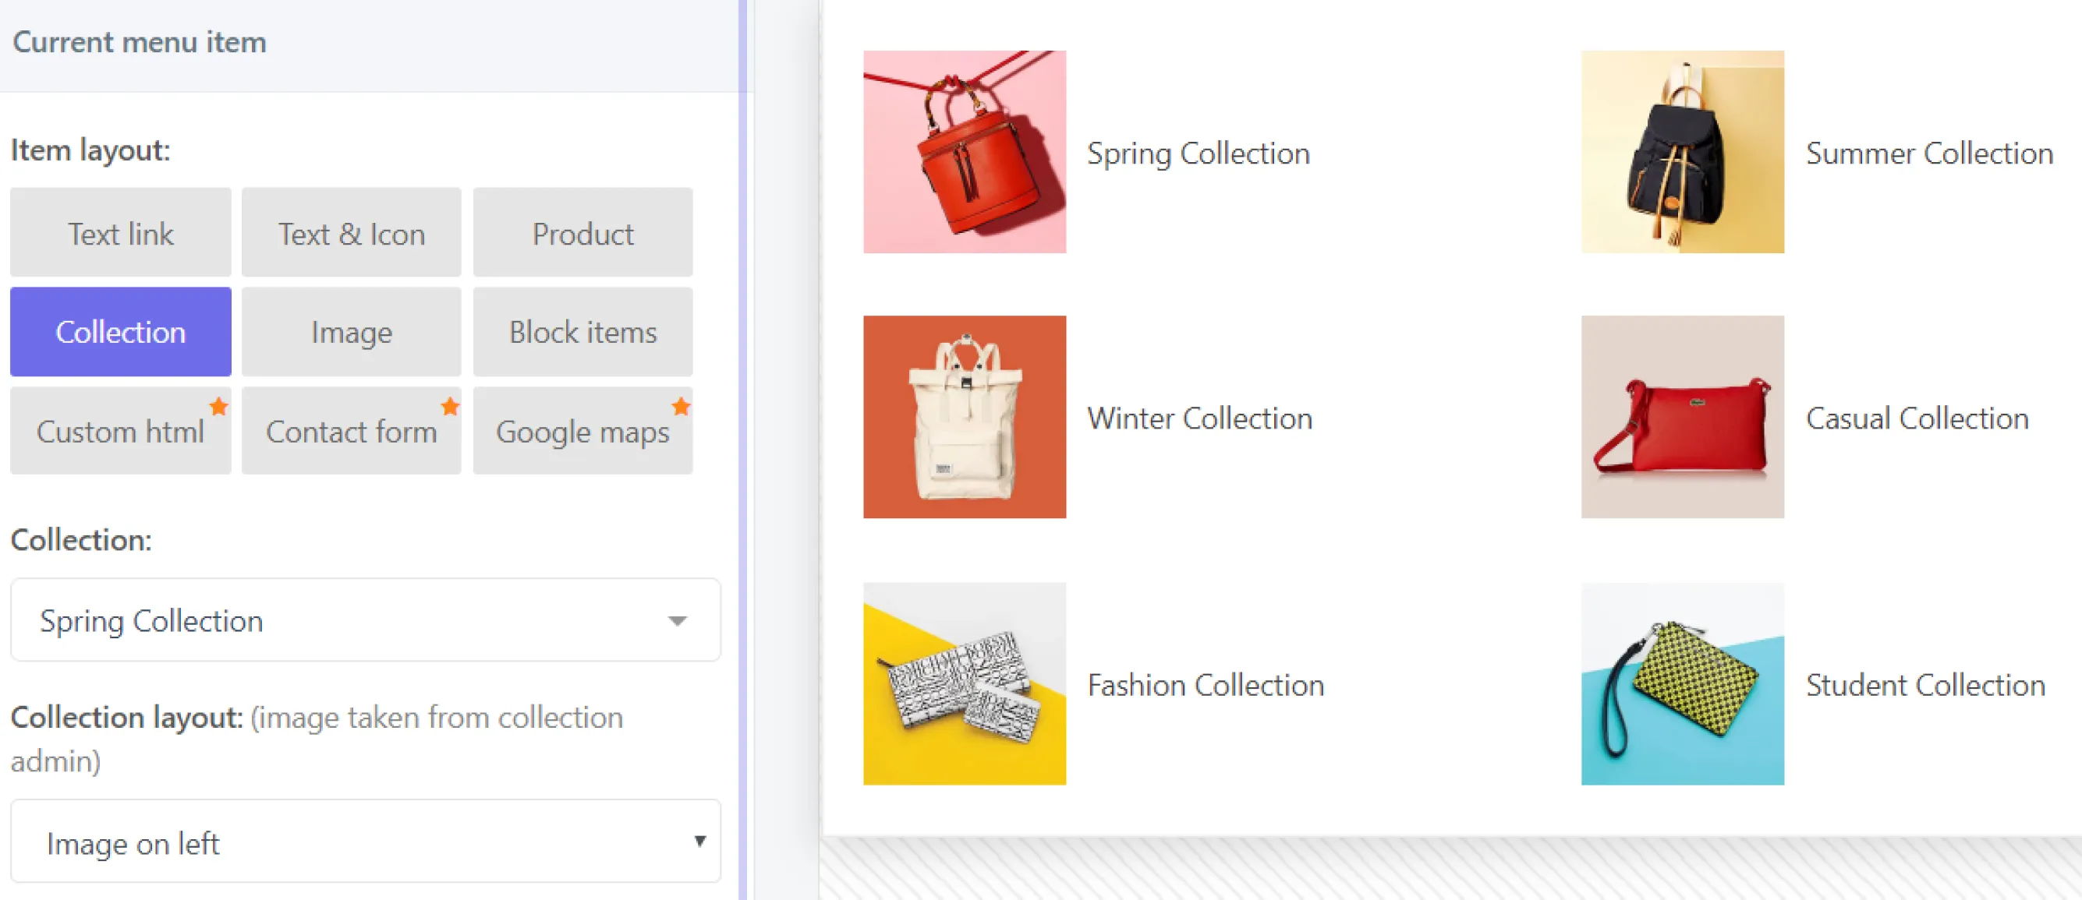The height and width of the screenshot is (900, 2082).
Task: Choose the Text & Icon layout
Action: [352, 233]
